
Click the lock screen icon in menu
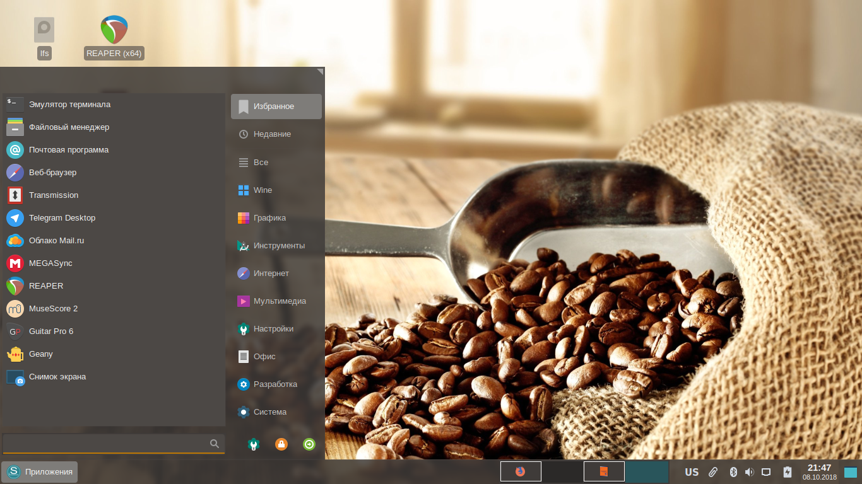click(281, 444)
